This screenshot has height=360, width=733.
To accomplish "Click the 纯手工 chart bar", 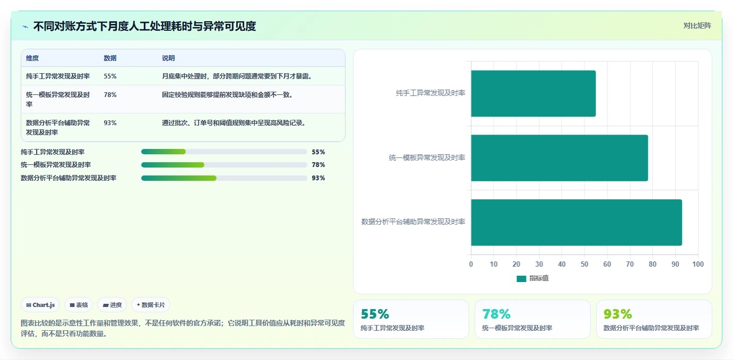I will pos(533,93).
